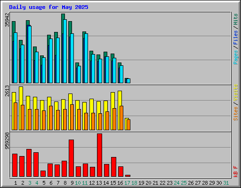Click day label 7 on the axis
The height and width of the screenshot is (188, 241).
[x=58, y=183]
